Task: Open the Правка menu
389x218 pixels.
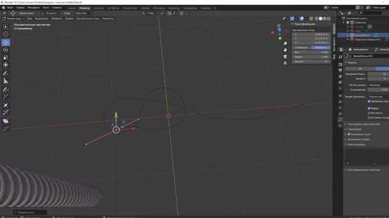Action: [x=20, y=8]
